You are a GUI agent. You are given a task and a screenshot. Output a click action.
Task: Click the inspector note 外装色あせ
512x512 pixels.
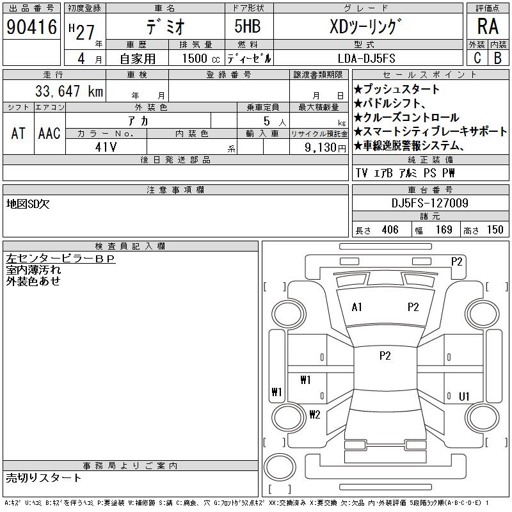(33, 281)
